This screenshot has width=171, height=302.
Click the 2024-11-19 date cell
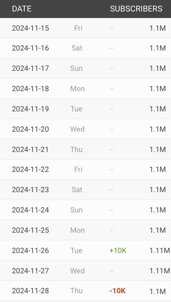coord(31,109)
